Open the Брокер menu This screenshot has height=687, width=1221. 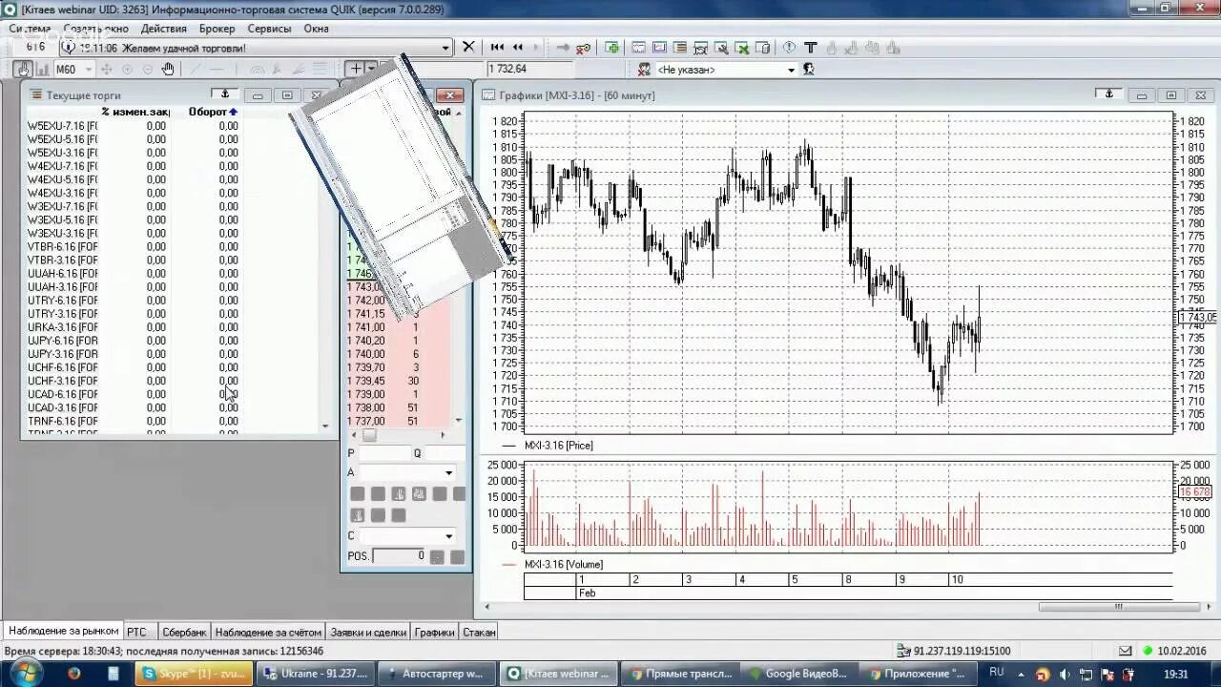217,29
